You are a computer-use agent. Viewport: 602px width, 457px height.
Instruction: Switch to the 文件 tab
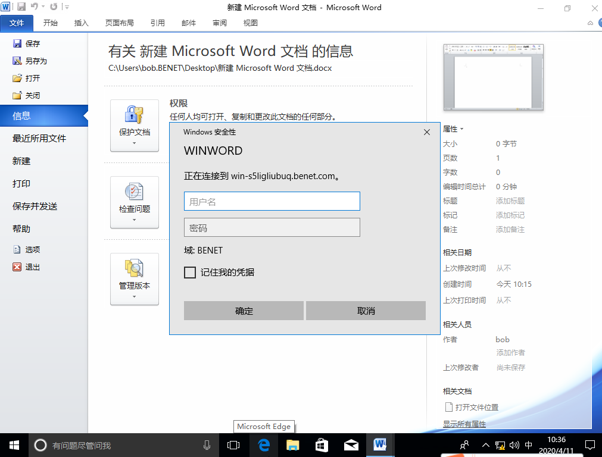(x=17, y=23)
